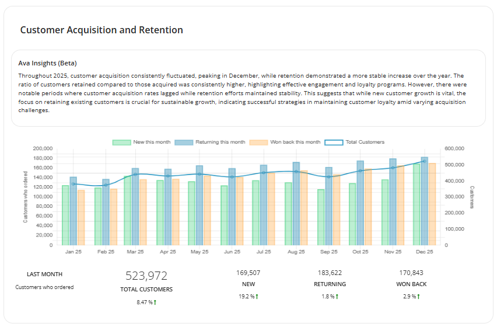The image size is (497, 327).
Task: Click the green arrow next to 19.2 %
Action: (257, 297)
